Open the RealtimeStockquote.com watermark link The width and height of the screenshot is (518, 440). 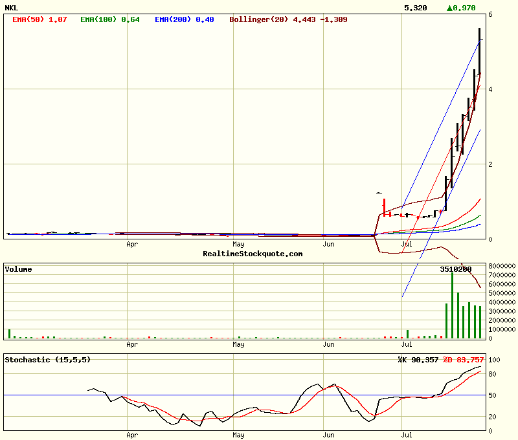253,254
